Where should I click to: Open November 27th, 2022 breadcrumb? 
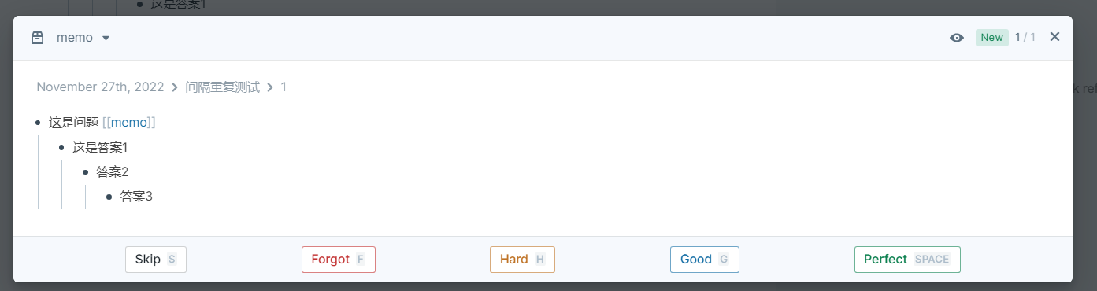pyautogui.click(x=100, y=87)
